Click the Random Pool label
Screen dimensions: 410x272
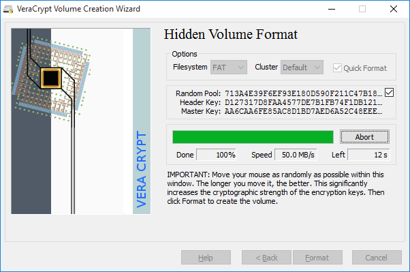click(x=198, y=93)
